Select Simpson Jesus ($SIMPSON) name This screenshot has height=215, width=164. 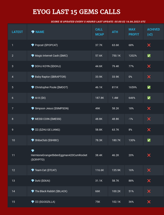52,108
